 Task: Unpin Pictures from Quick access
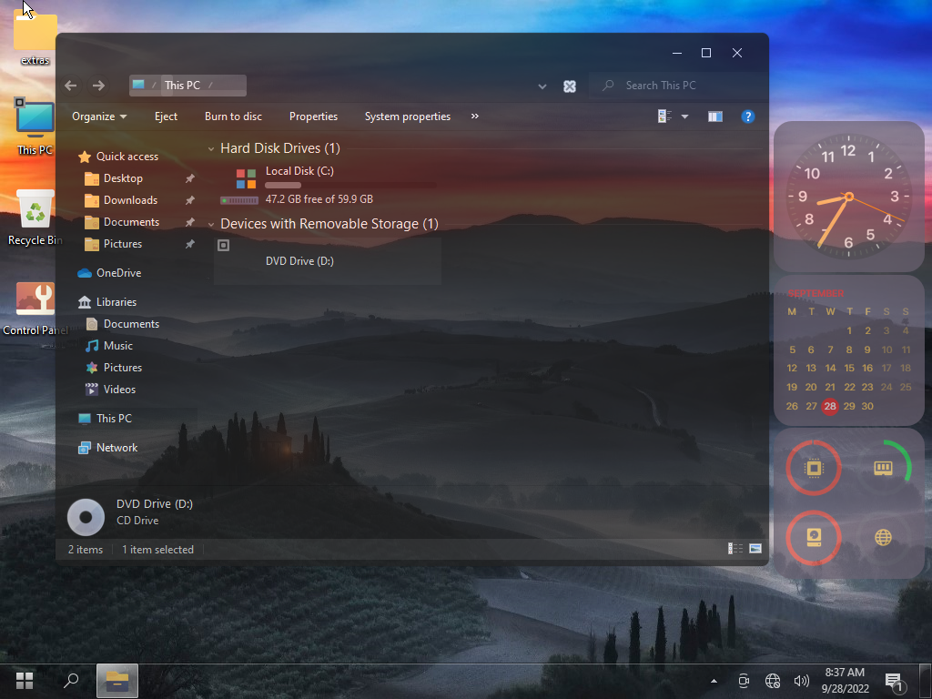[189, 244]
